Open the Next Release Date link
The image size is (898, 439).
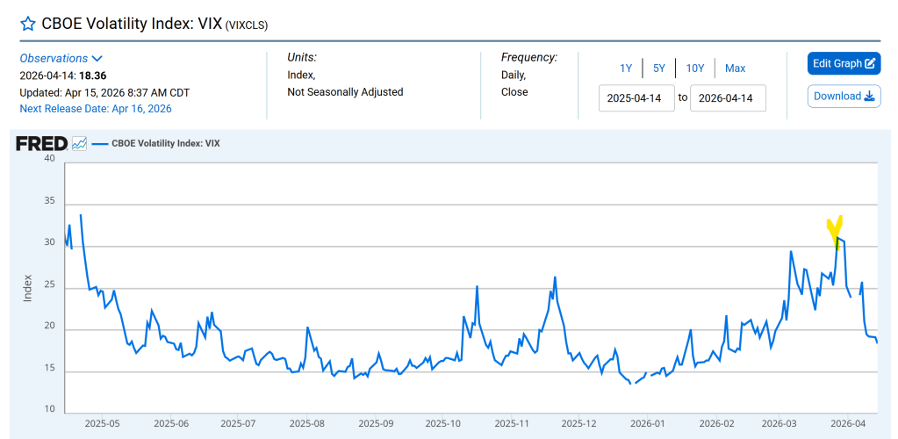click(x=96, y=109)
